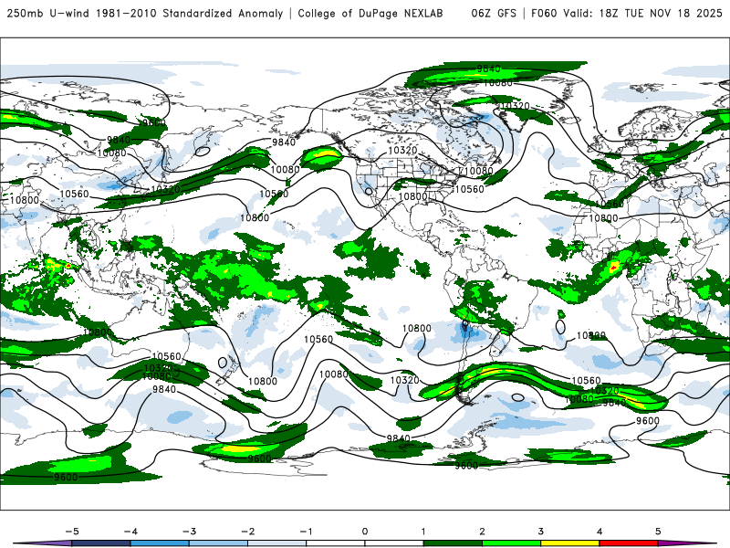Screen dimensions: 730x548
Task: Click the light blue -3 to -2 colorbar segment
Action: 218,543
